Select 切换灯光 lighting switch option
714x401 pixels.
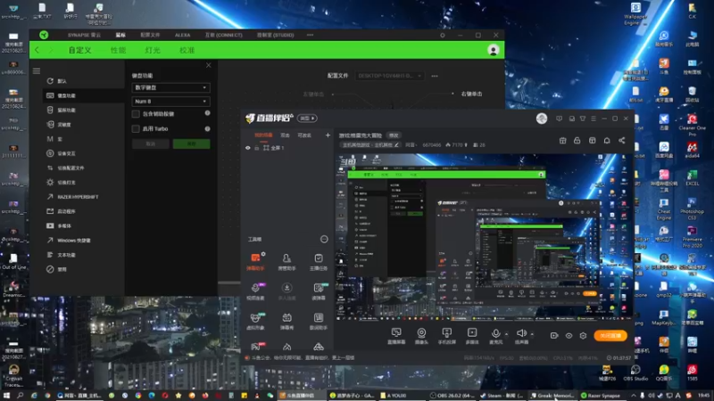[66, 183]
